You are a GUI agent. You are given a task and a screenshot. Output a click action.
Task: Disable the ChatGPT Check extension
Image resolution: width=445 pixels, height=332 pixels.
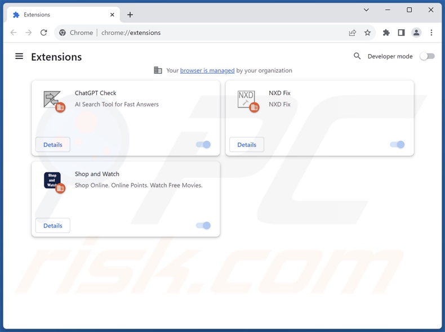203,145
